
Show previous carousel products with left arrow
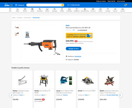[x=12, y=95]
